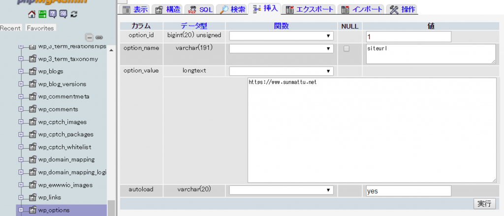Open the function dropdown for option_value
Screen dimensions: 504x216
(281, 71)
